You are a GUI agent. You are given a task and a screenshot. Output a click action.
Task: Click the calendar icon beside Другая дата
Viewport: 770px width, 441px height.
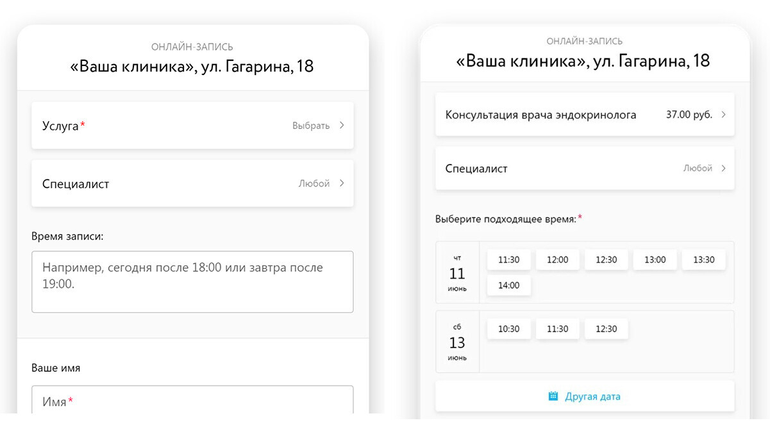(x=553, y=396)
